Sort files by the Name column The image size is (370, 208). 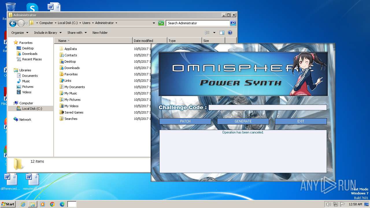click(93, 41)
